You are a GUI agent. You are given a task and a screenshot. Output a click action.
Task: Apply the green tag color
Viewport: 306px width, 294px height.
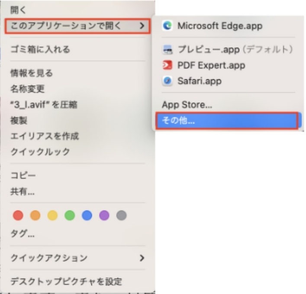click(x=70, y=215)
